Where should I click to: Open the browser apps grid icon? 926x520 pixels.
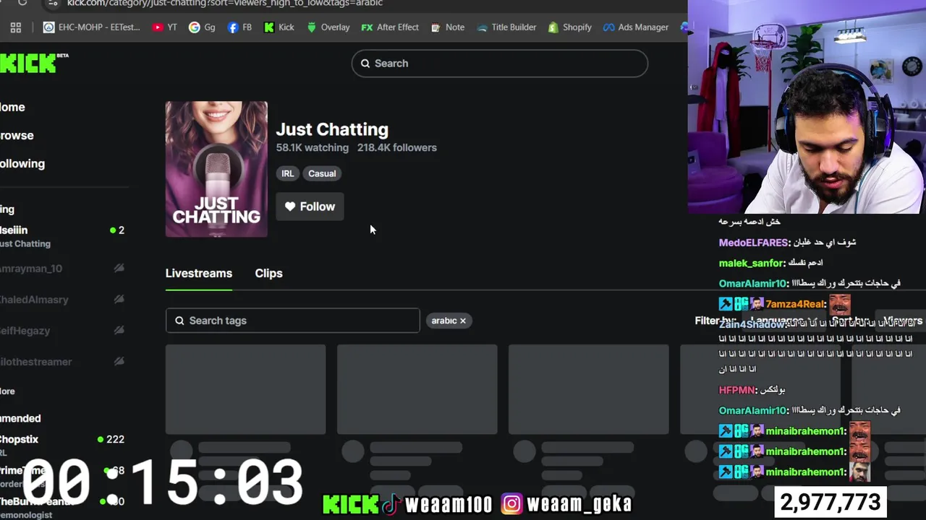[16, 27]
